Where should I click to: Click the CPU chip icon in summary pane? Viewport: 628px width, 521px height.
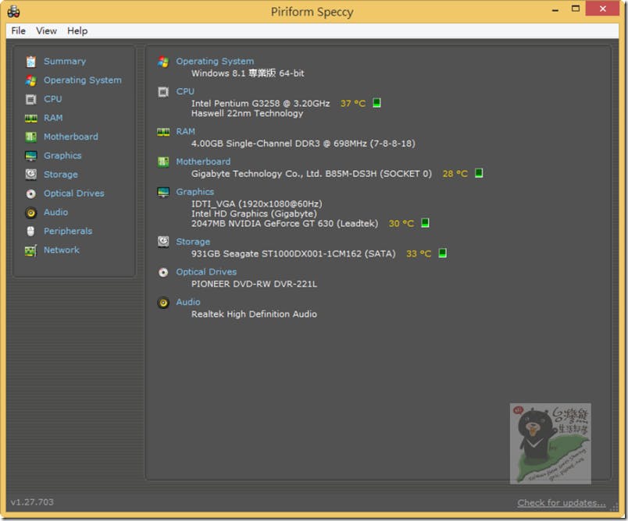[x=163, y=92]
